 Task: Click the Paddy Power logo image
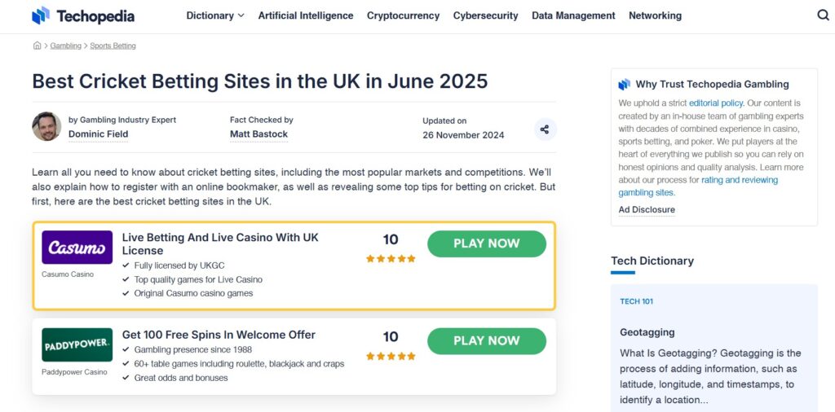coord(77,344)
